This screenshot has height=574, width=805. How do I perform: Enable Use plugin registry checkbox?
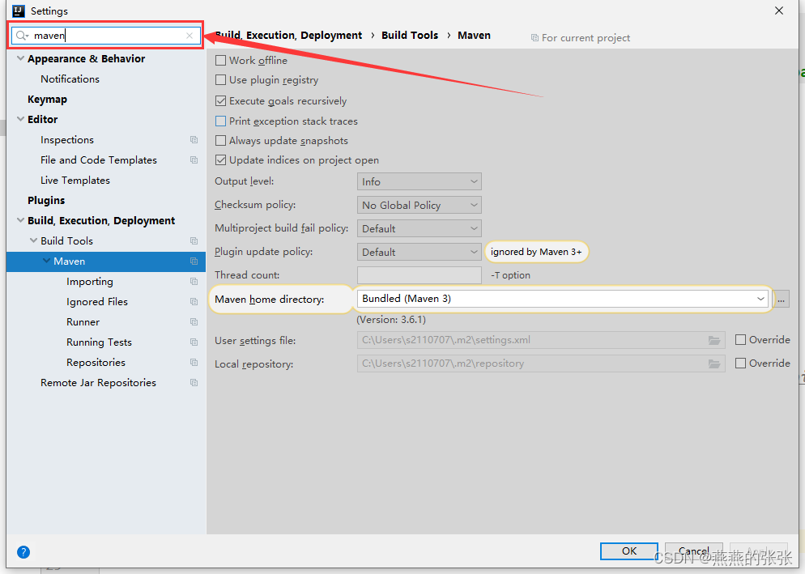221,80
